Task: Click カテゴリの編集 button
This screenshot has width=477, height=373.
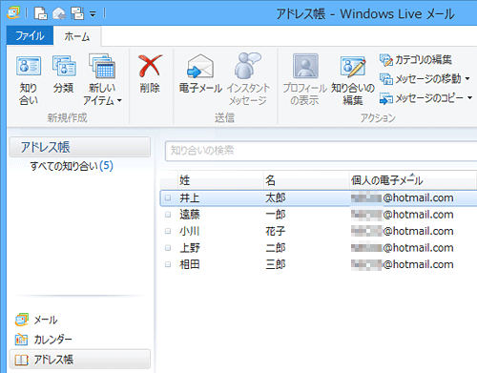Action: point(415,60)
